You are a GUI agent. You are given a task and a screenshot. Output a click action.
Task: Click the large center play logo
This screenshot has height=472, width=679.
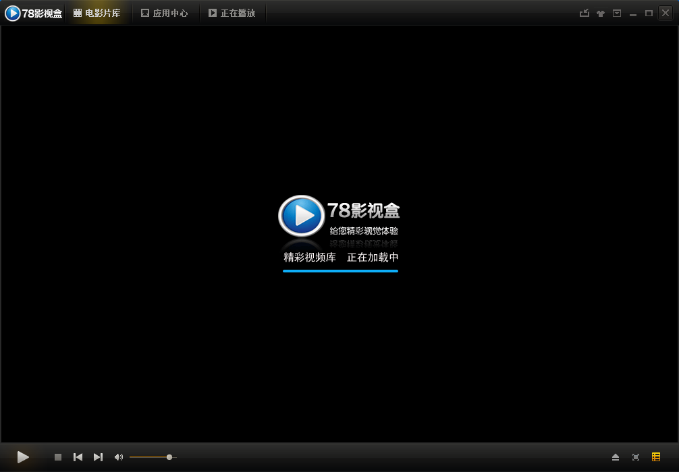point(302,216)
